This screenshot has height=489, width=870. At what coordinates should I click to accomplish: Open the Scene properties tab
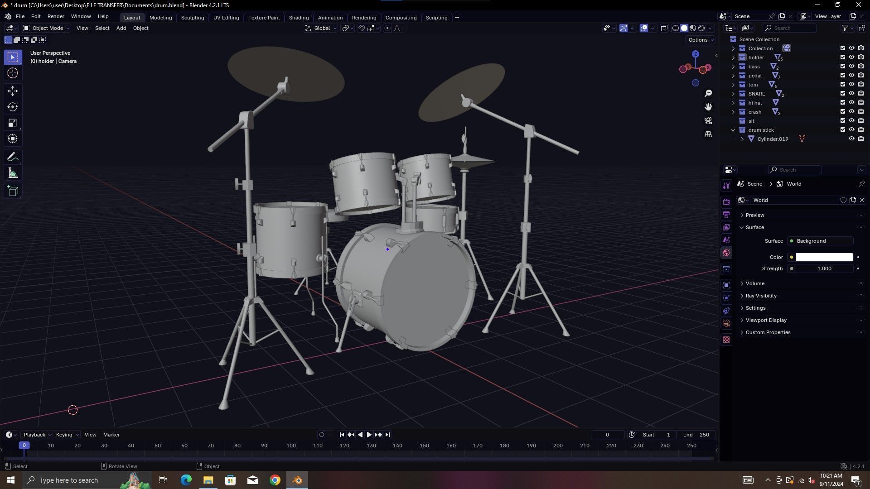pos(726,240)
